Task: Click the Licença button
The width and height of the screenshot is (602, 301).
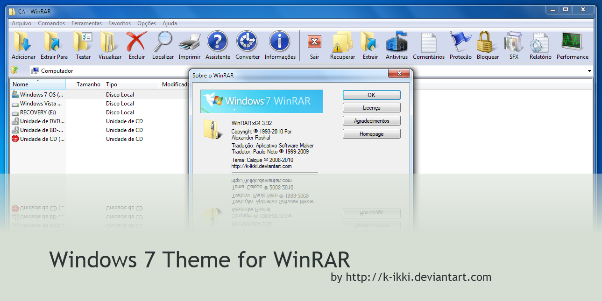Action: click(371, 108)
